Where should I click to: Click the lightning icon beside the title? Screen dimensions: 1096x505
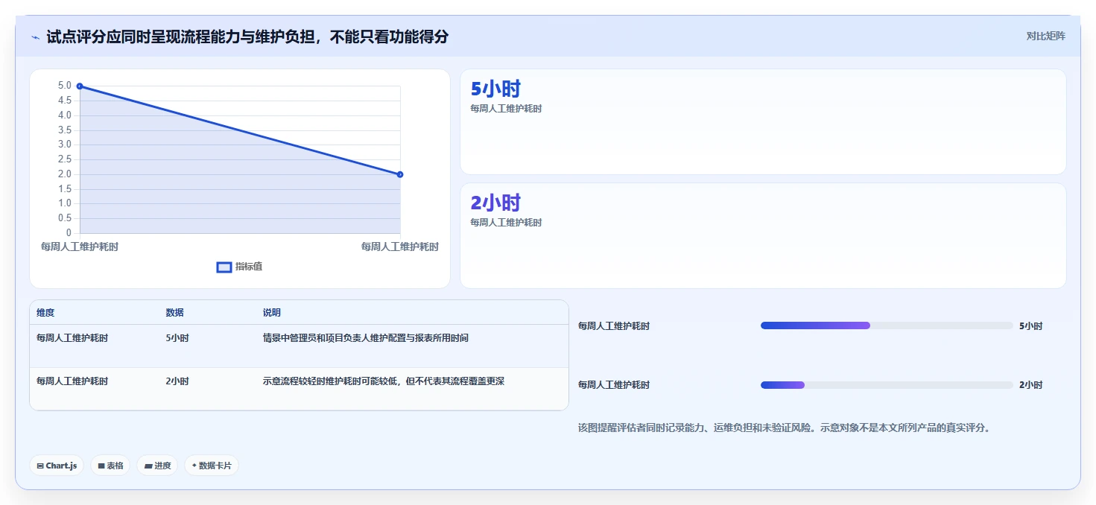click(35, 36)
